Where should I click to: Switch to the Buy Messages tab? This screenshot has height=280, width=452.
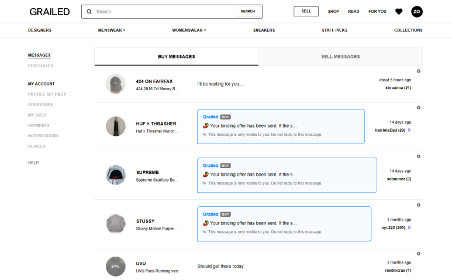(x=177, y=57)
